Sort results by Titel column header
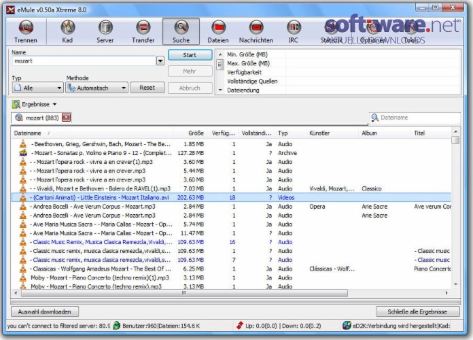 click(x=431, y=133)
